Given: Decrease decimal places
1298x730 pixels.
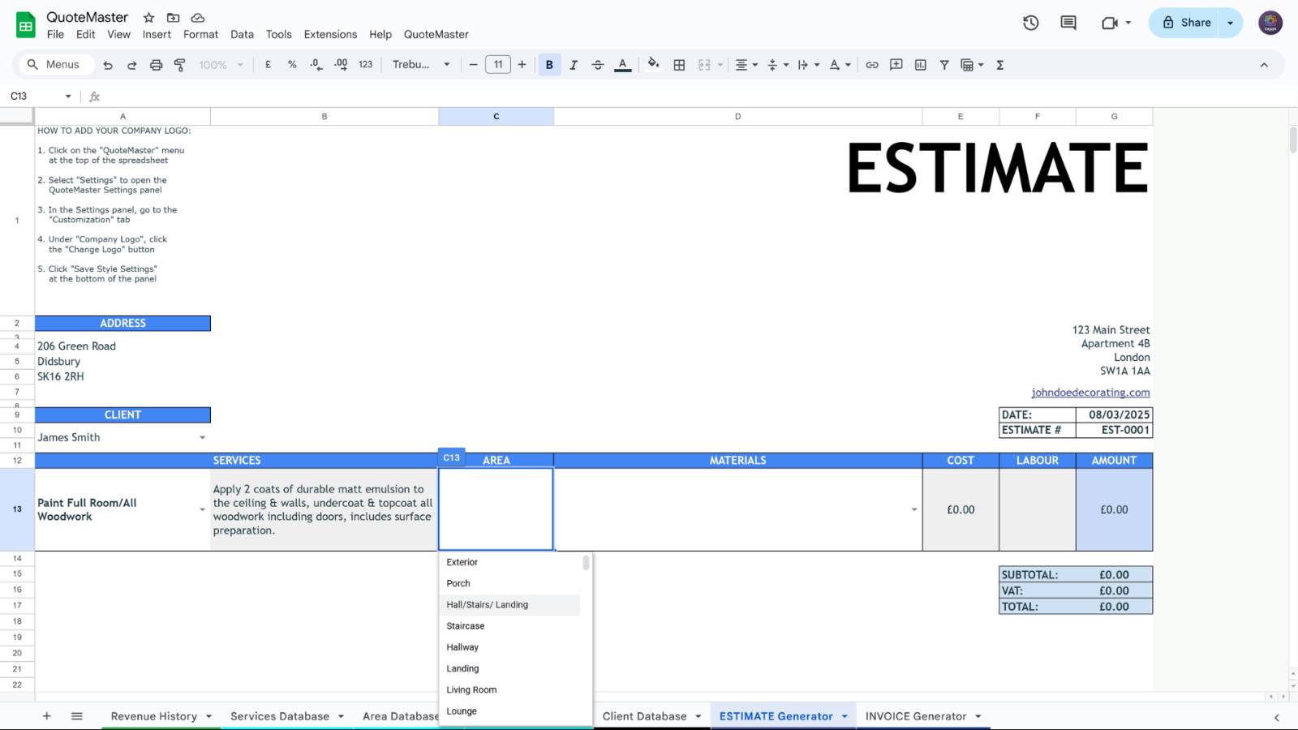Looking at the screenshot, I should tap(316, 64).
